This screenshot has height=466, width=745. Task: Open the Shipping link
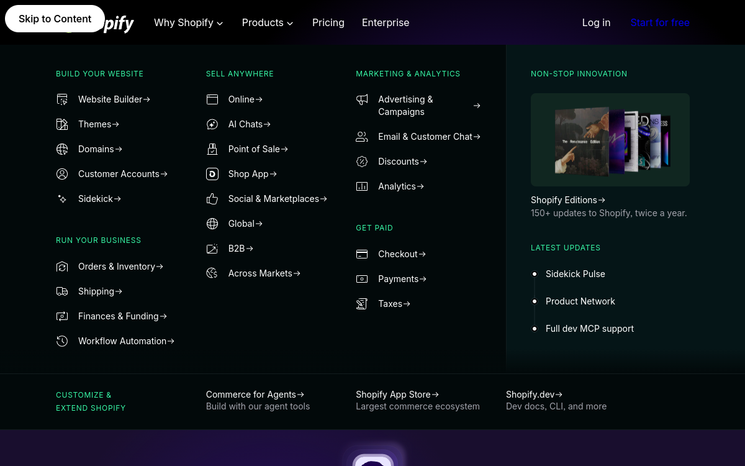click(100, 291)
